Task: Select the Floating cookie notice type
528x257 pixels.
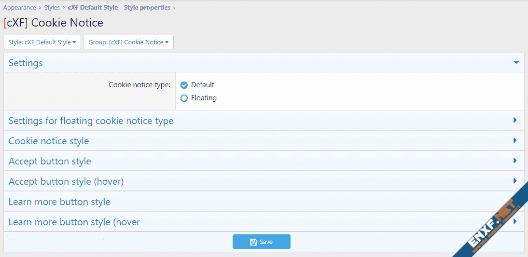Action: point(184,98)
